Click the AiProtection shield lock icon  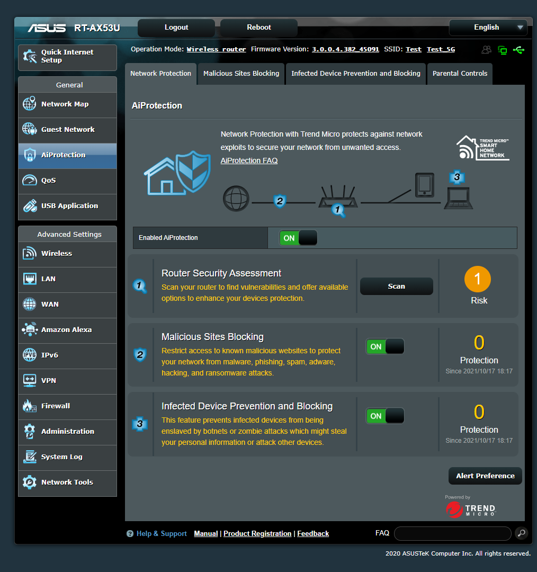tap(30, 155)
